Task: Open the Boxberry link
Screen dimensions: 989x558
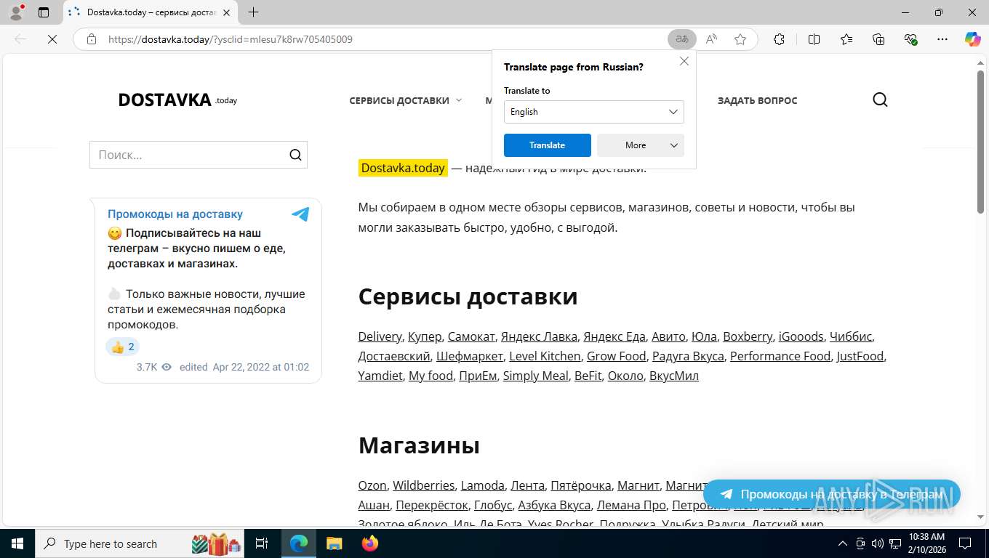Action: coord(748,336)
